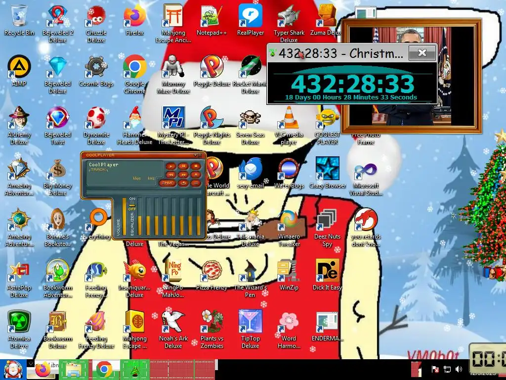Open Atomica Deluxe shortcut
Viewport: 506px width, 380px height.
click(19, 330)
